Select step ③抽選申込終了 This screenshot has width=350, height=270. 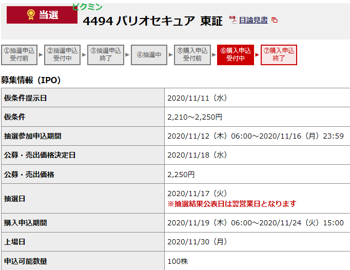pyautogui.click(x=106, y=55)
